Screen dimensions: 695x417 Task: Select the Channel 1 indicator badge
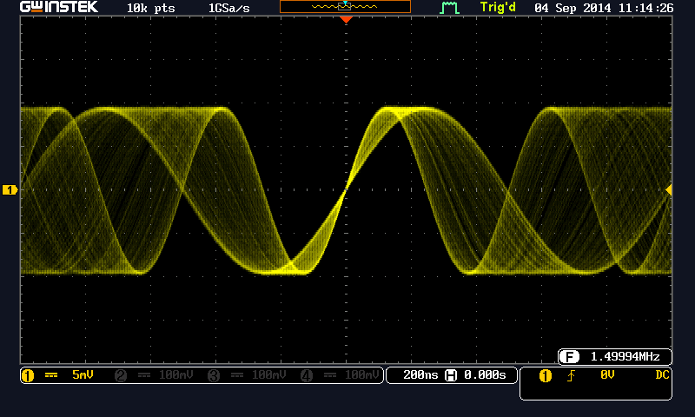coord(27,375)
